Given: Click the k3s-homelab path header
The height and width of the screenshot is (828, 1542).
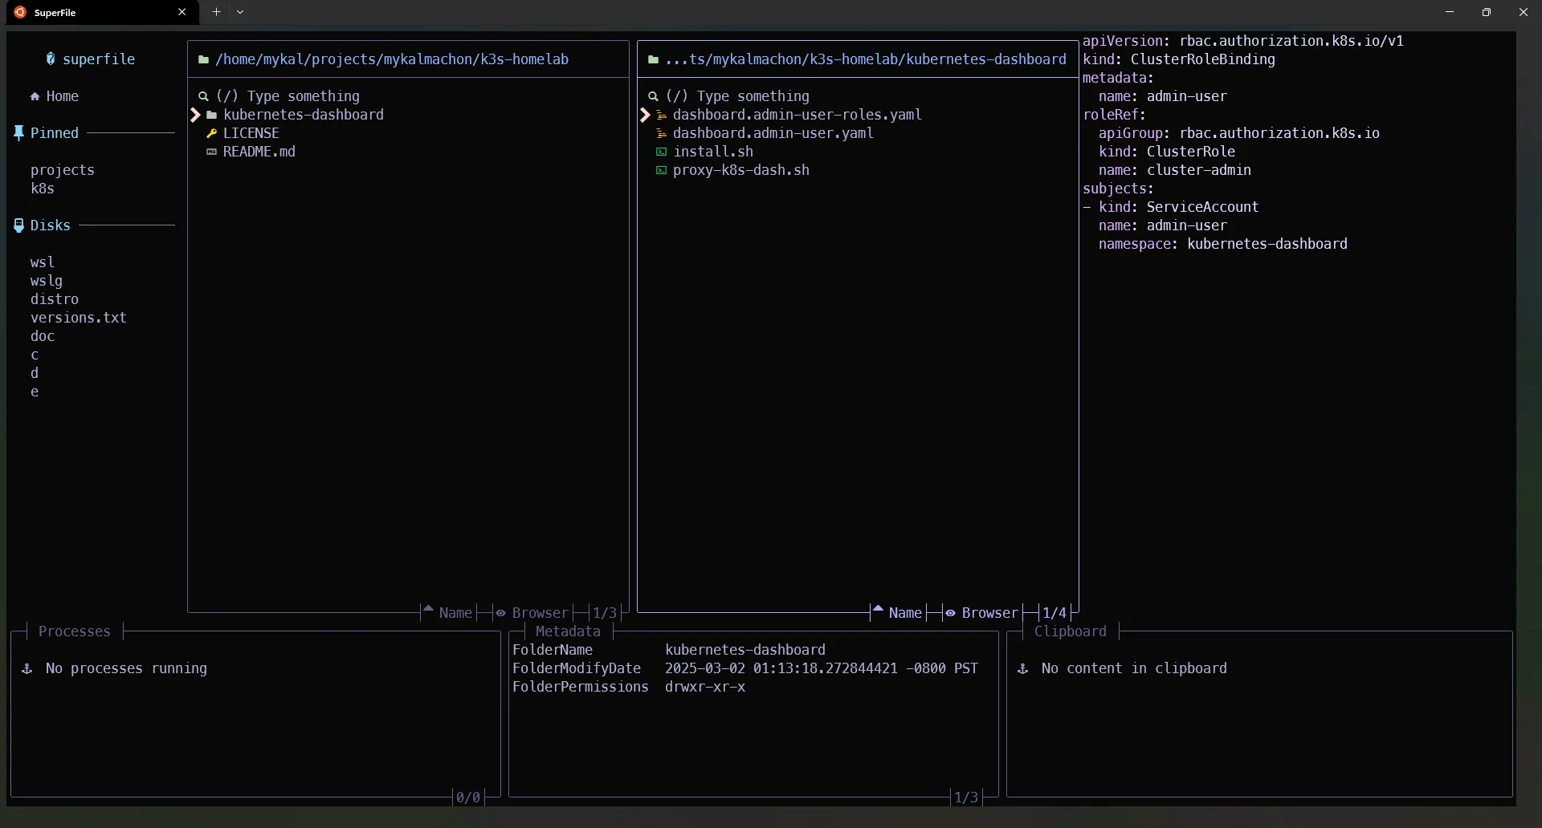Looking at the screenshot, I should coord(392,59).
